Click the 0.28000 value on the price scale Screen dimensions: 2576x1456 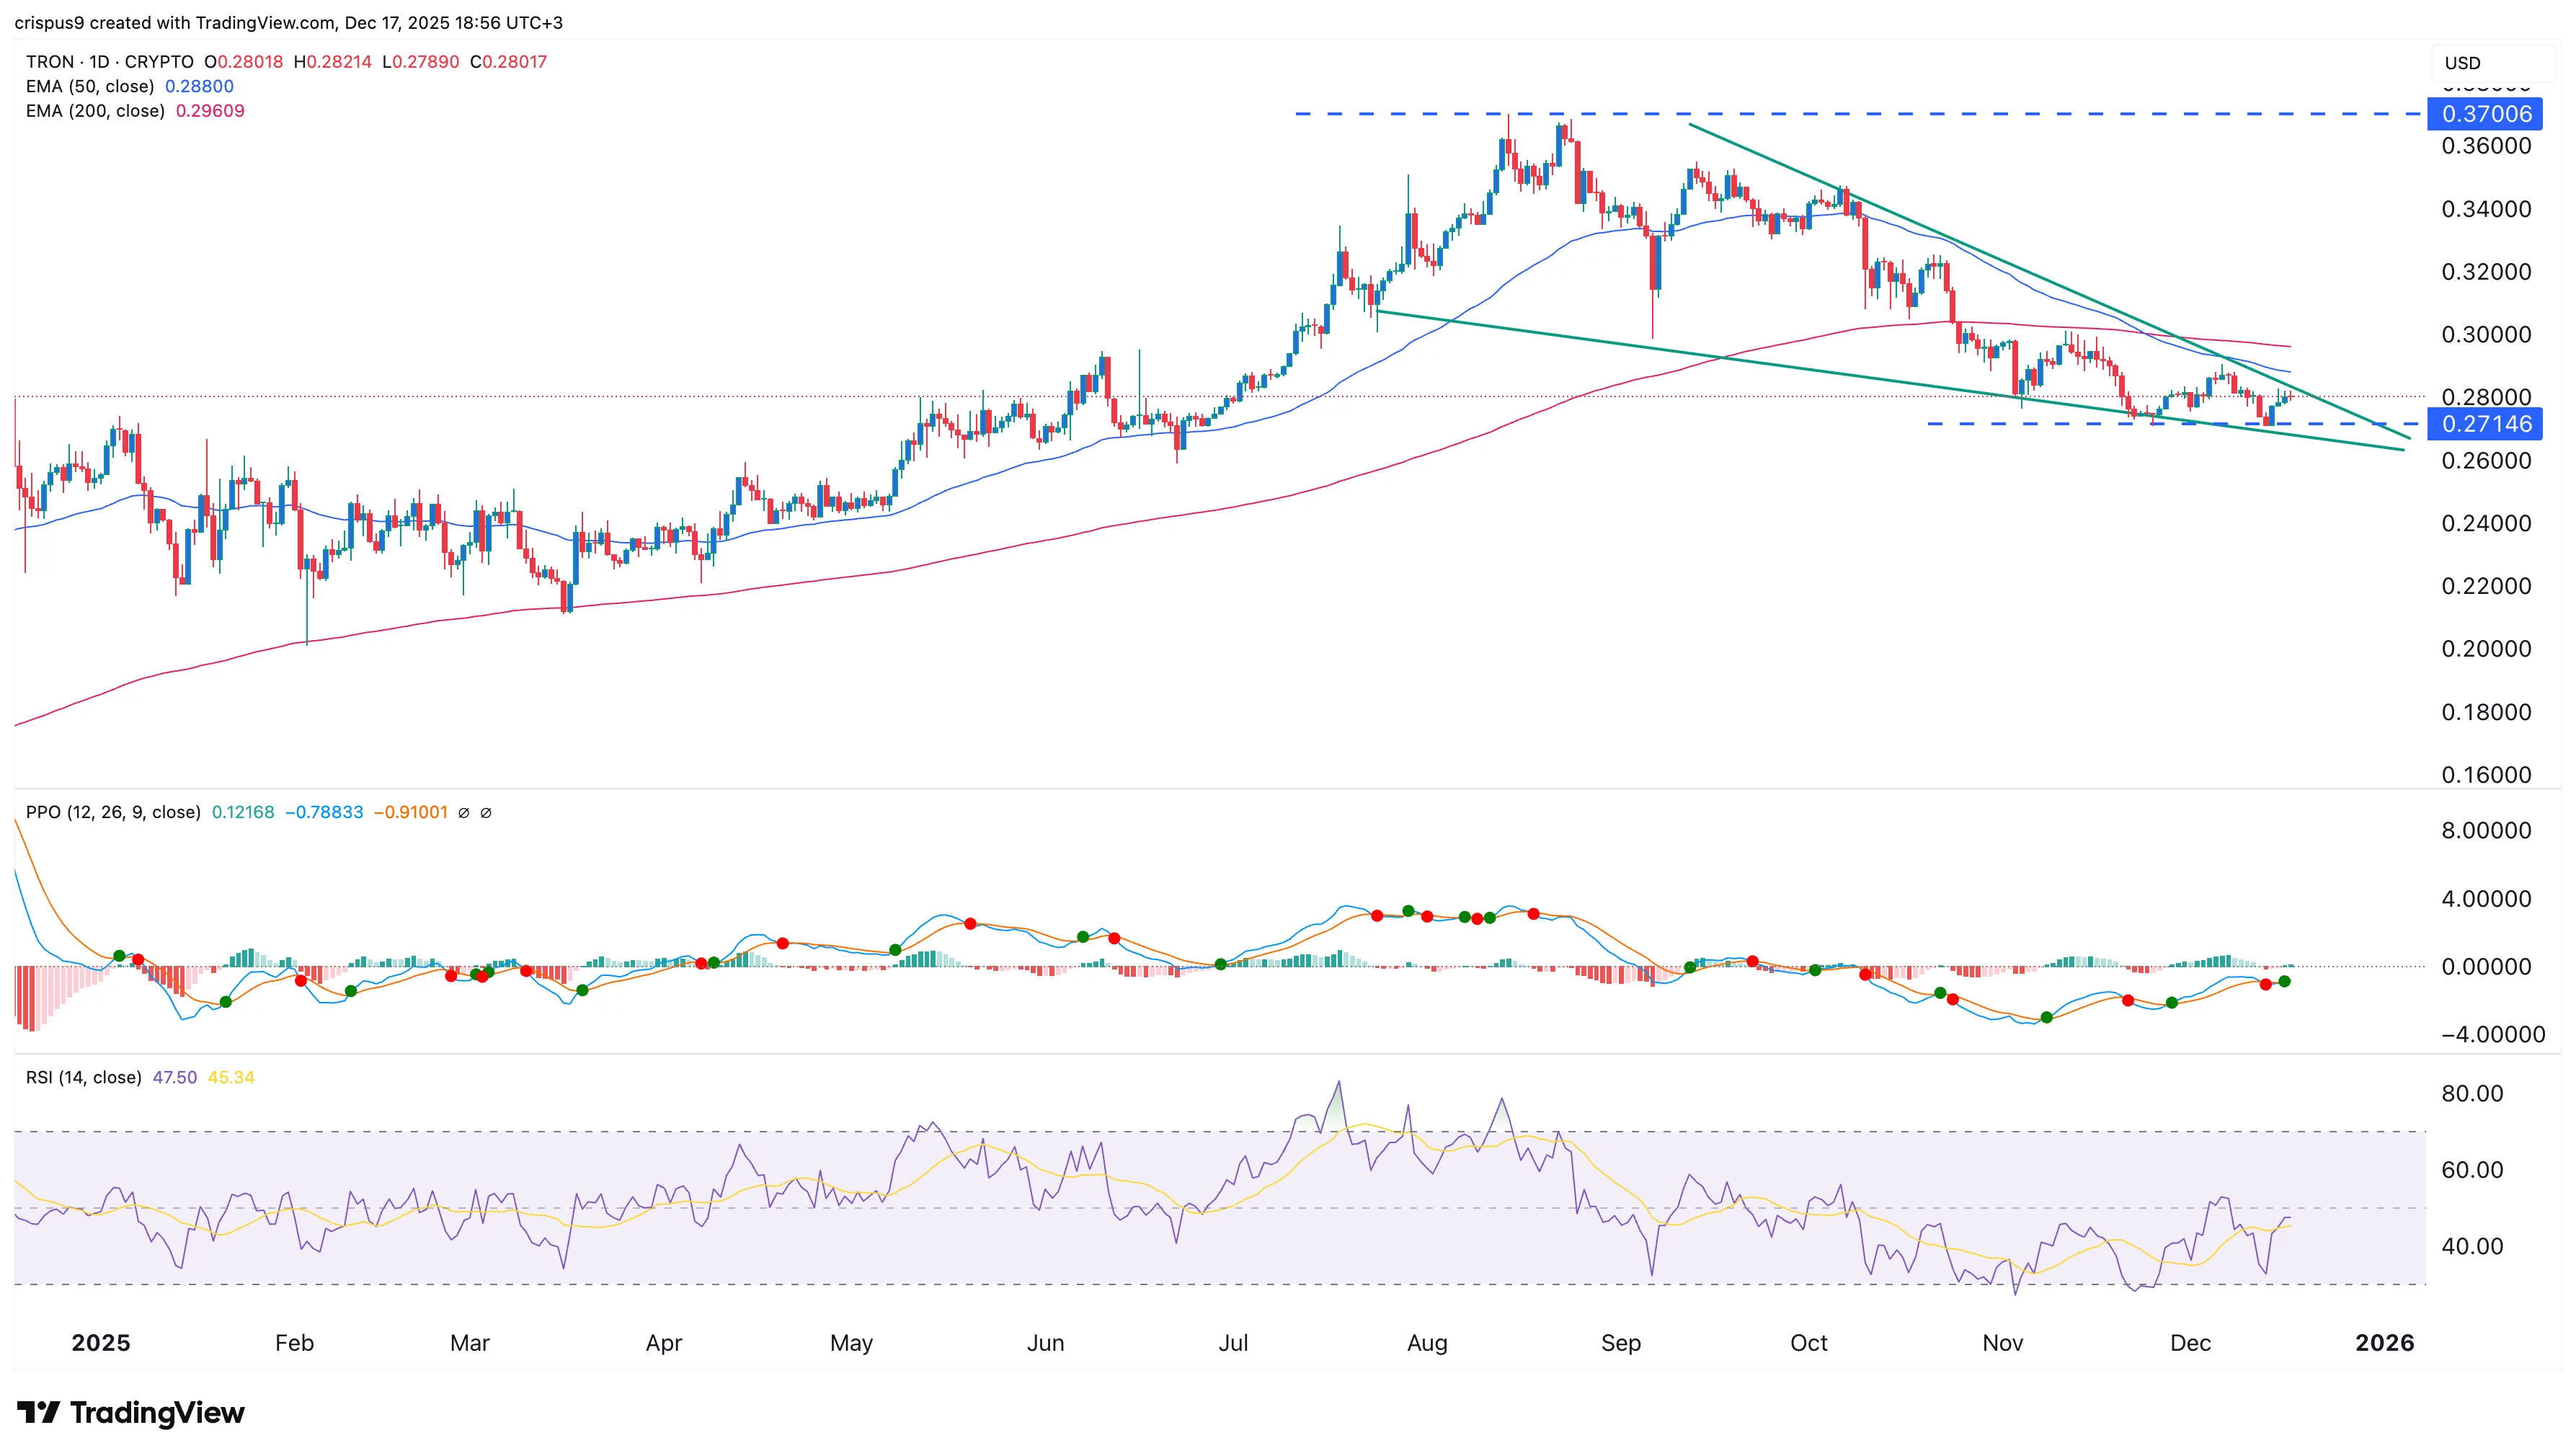coord(2489,396)
